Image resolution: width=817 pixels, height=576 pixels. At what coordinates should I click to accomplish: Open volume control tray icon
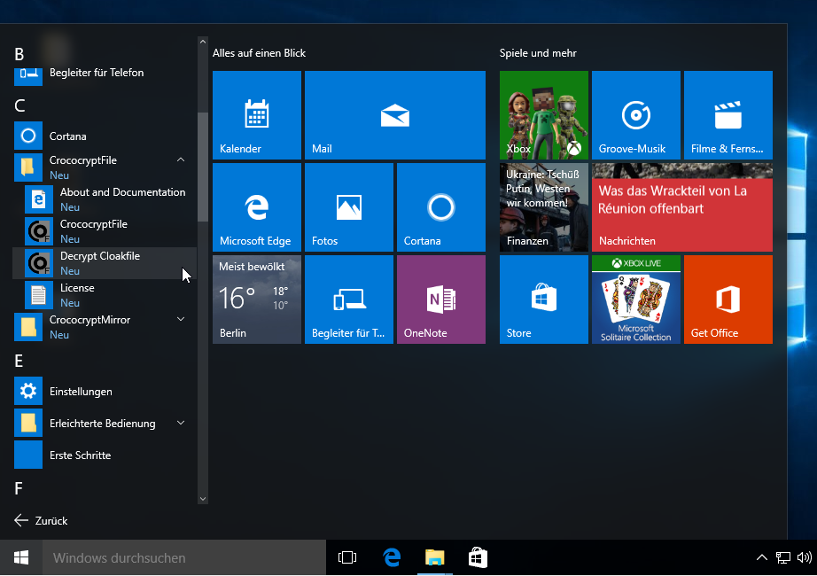pos(804,557)
